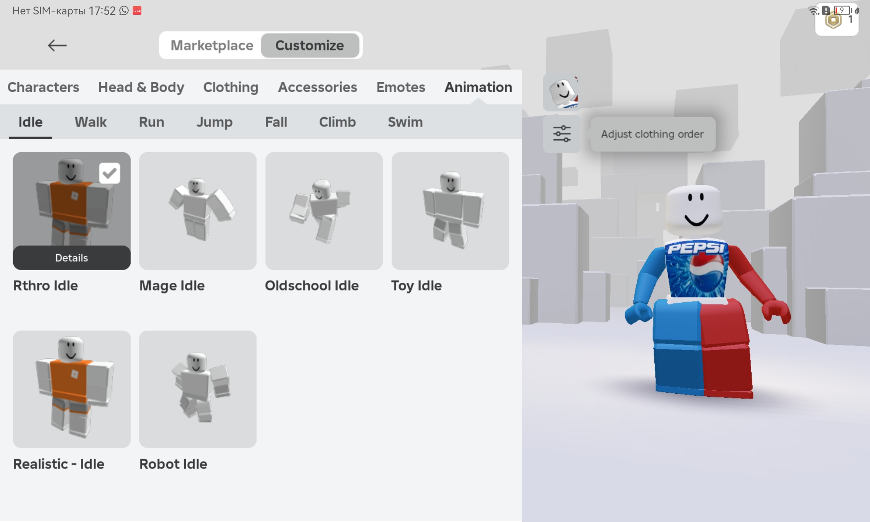The image size is (870, 522).
Task: Open the adjust clothing order sliders icon
Action: (562, 134)
